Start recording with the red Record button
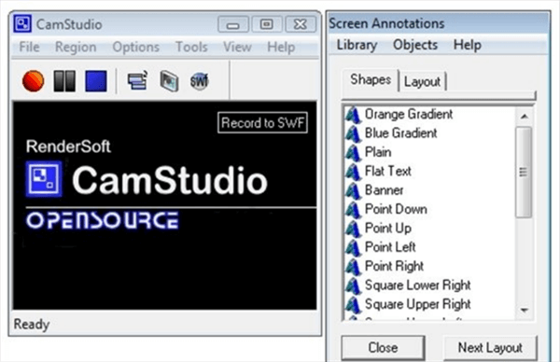560x362 pixels. (33, 81)
